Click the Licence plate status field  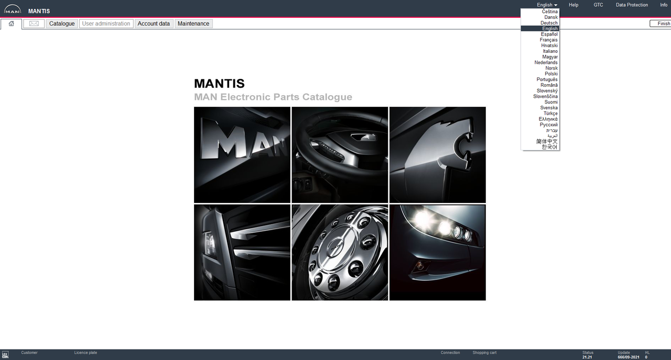pyautogui.click(x=85, y=353)
